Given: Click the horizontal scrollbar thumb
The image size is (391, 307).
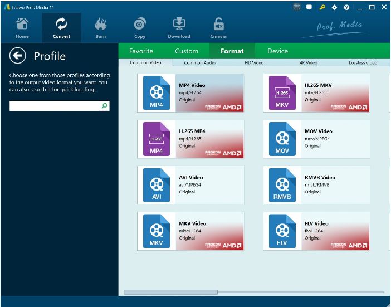Looking at the screenshot, I should pos(171,292).
